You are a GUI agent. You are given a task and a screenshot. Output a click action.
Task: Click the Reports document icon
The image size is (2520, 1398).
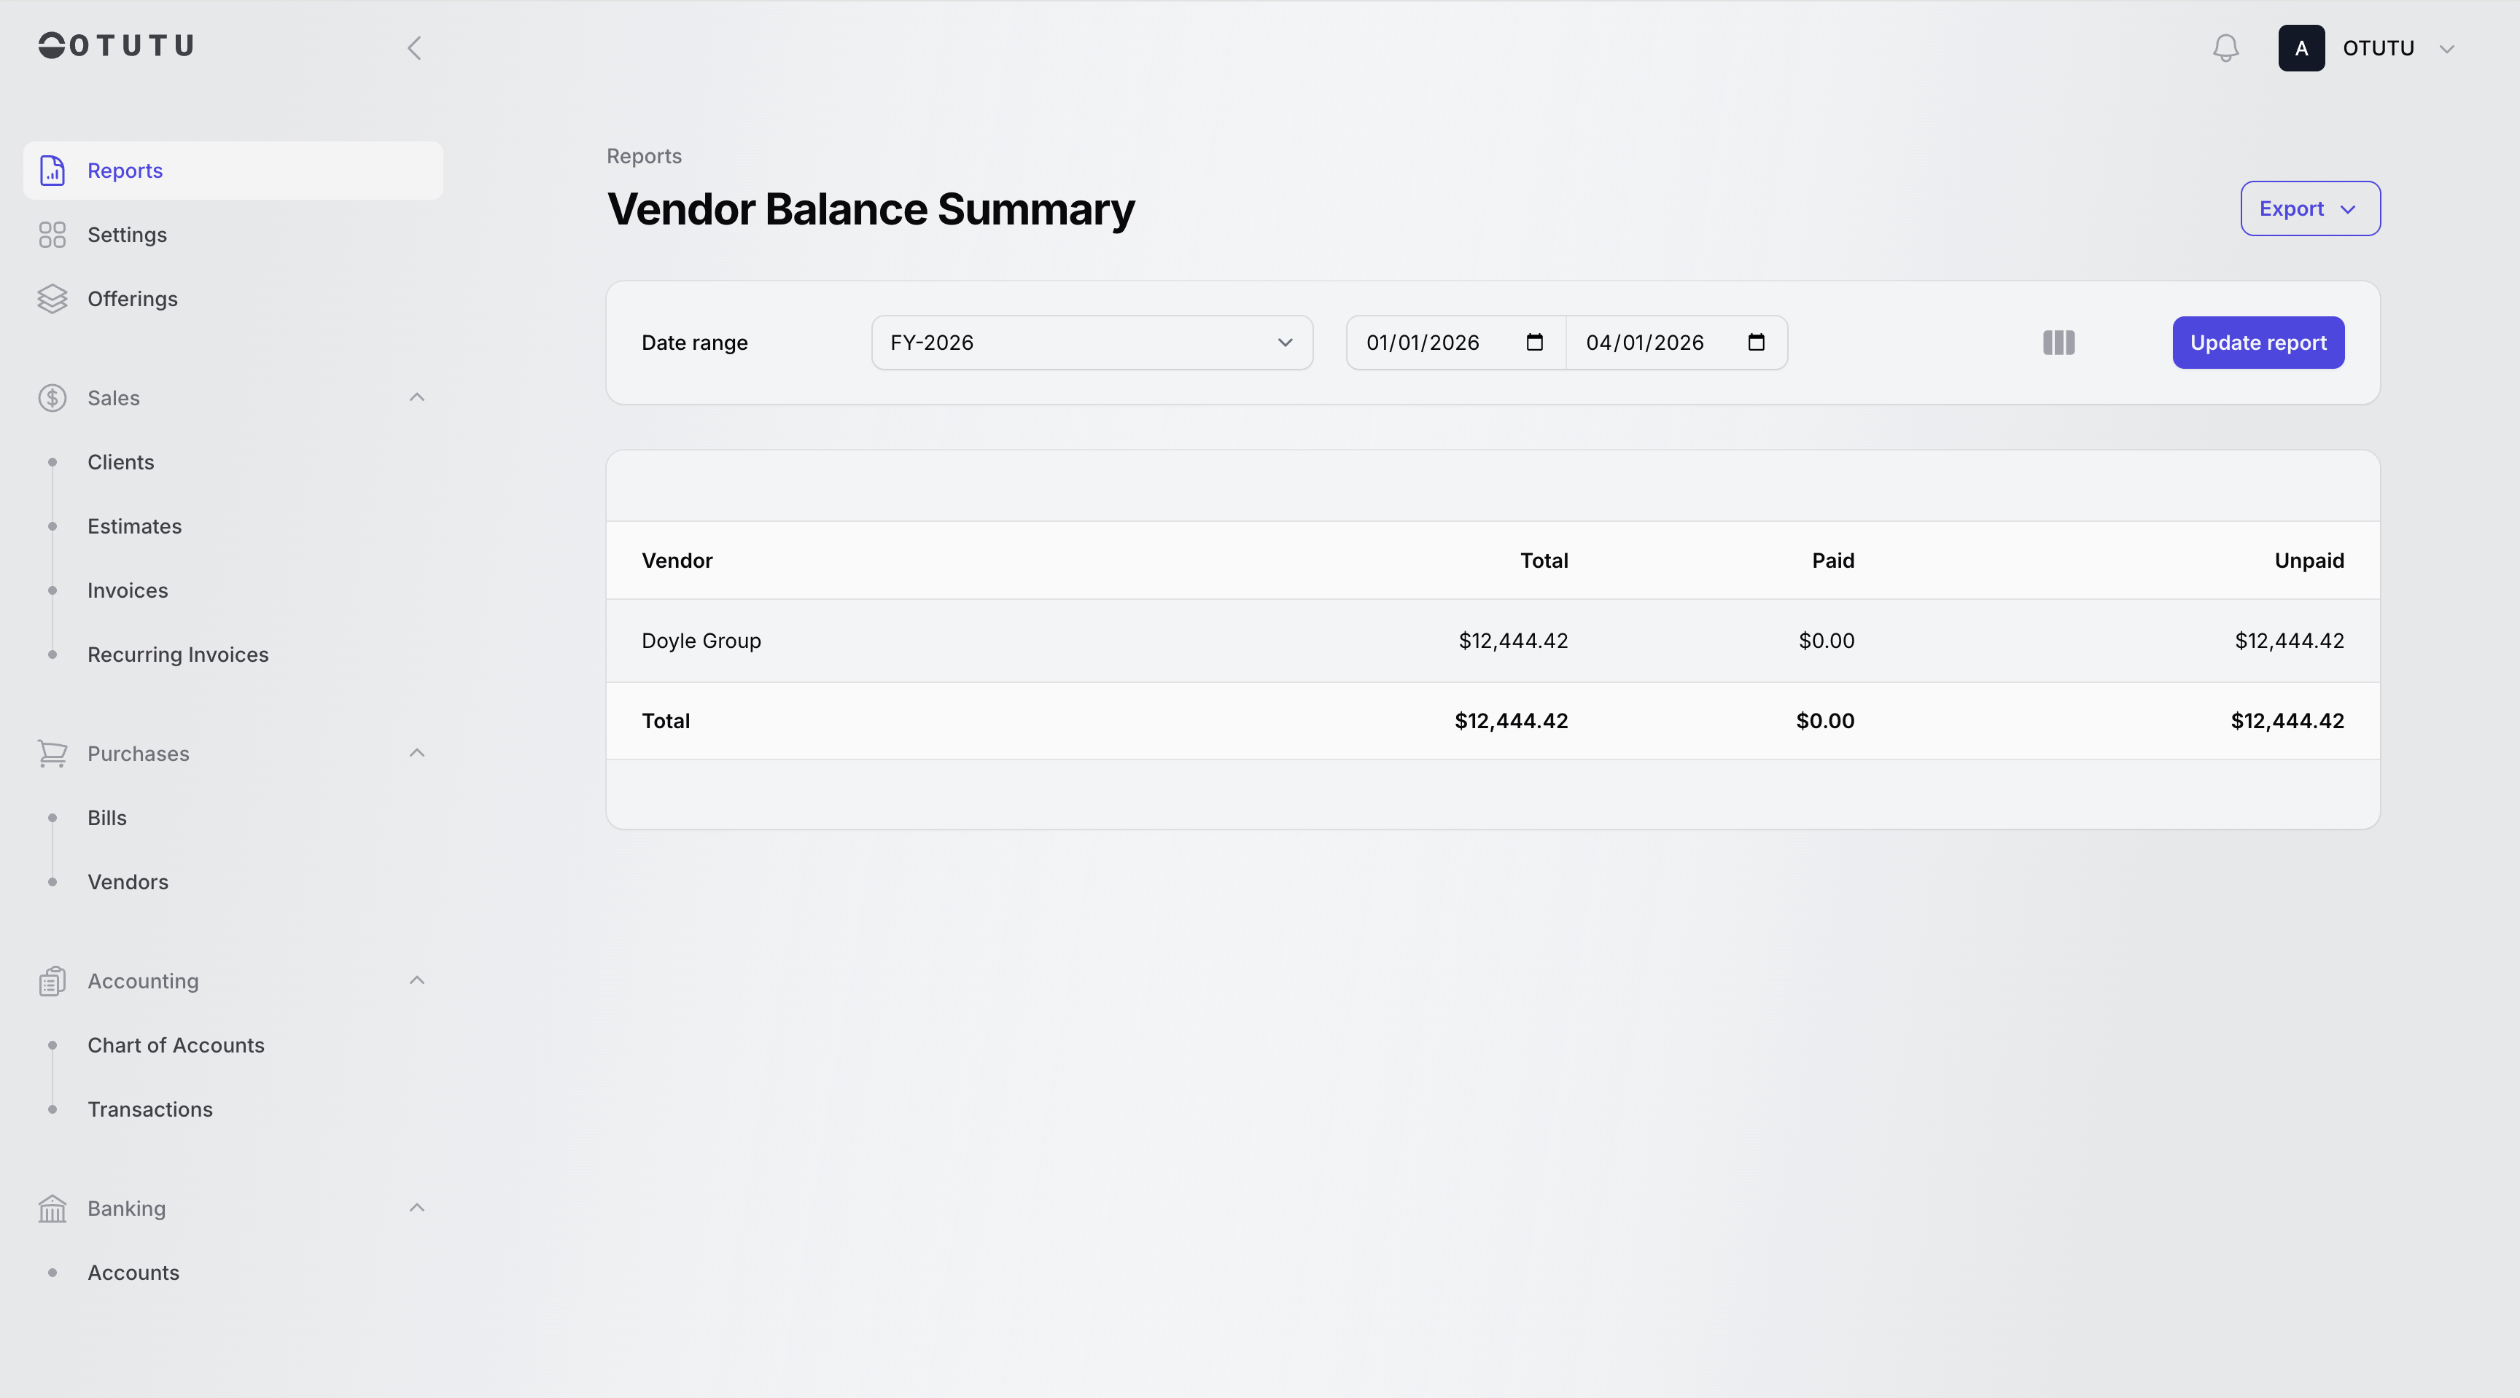52,170
